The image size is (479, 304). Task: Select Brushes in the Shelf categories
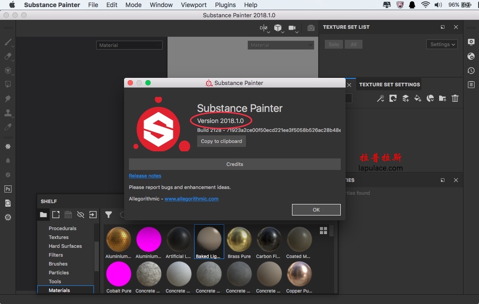pos(58,264)
